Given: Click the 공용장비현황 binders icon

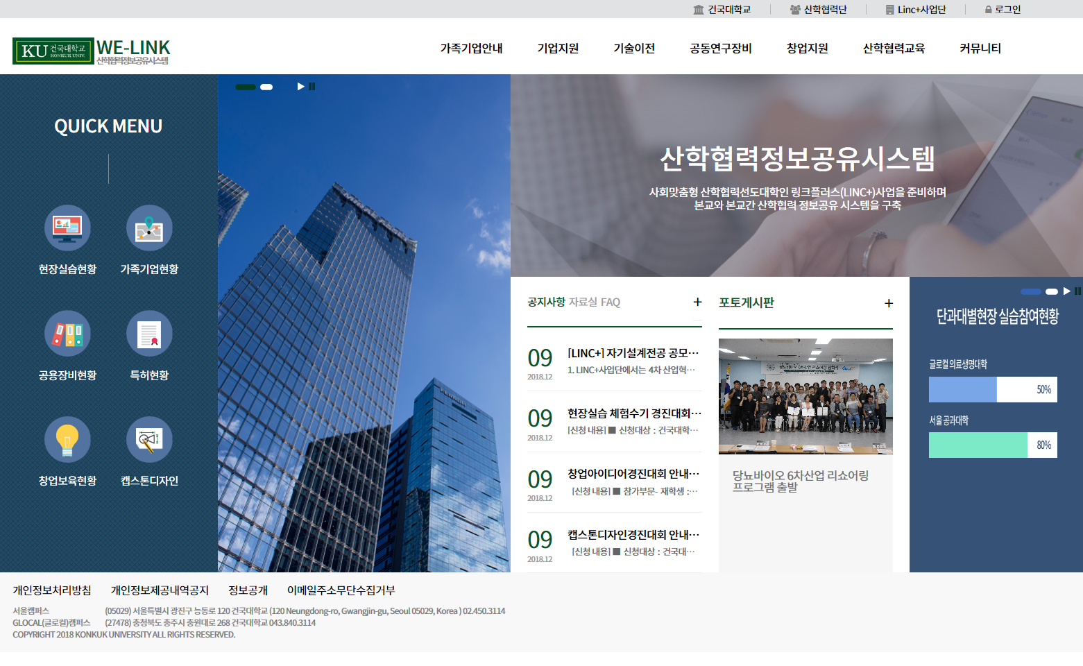Looking at the screenshot, I should 67,334.
